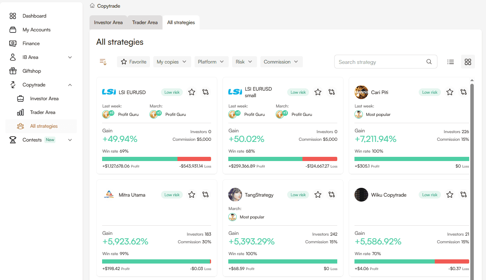Open the Platform filter dropdown

click(x=211, y=62)
